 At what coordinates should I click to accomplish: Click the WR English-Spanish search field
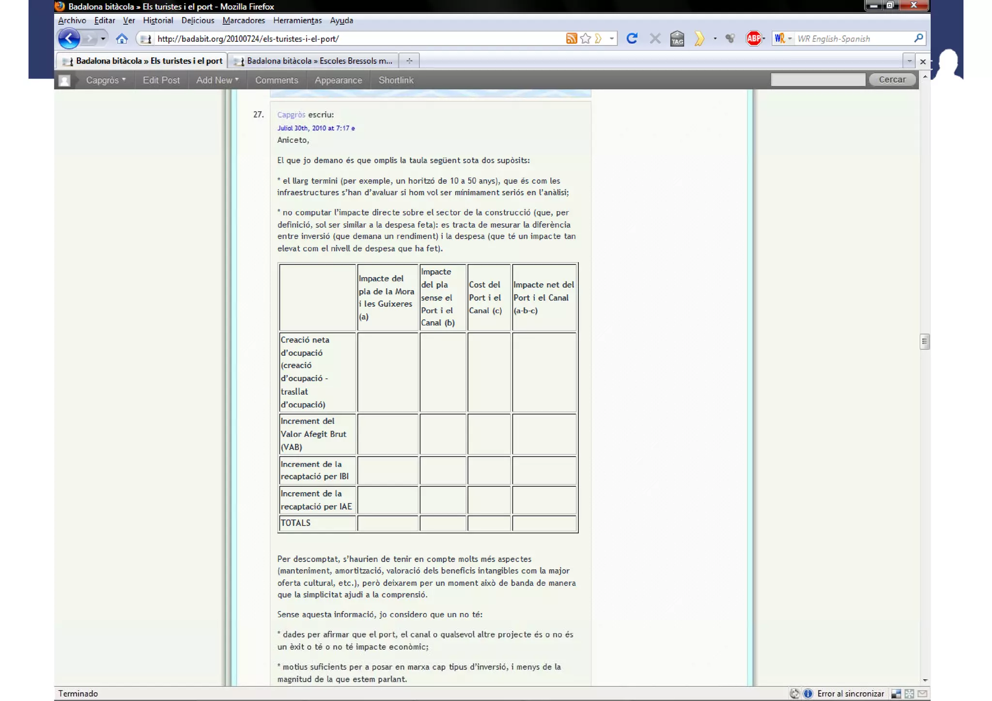(x=853, y=39)
